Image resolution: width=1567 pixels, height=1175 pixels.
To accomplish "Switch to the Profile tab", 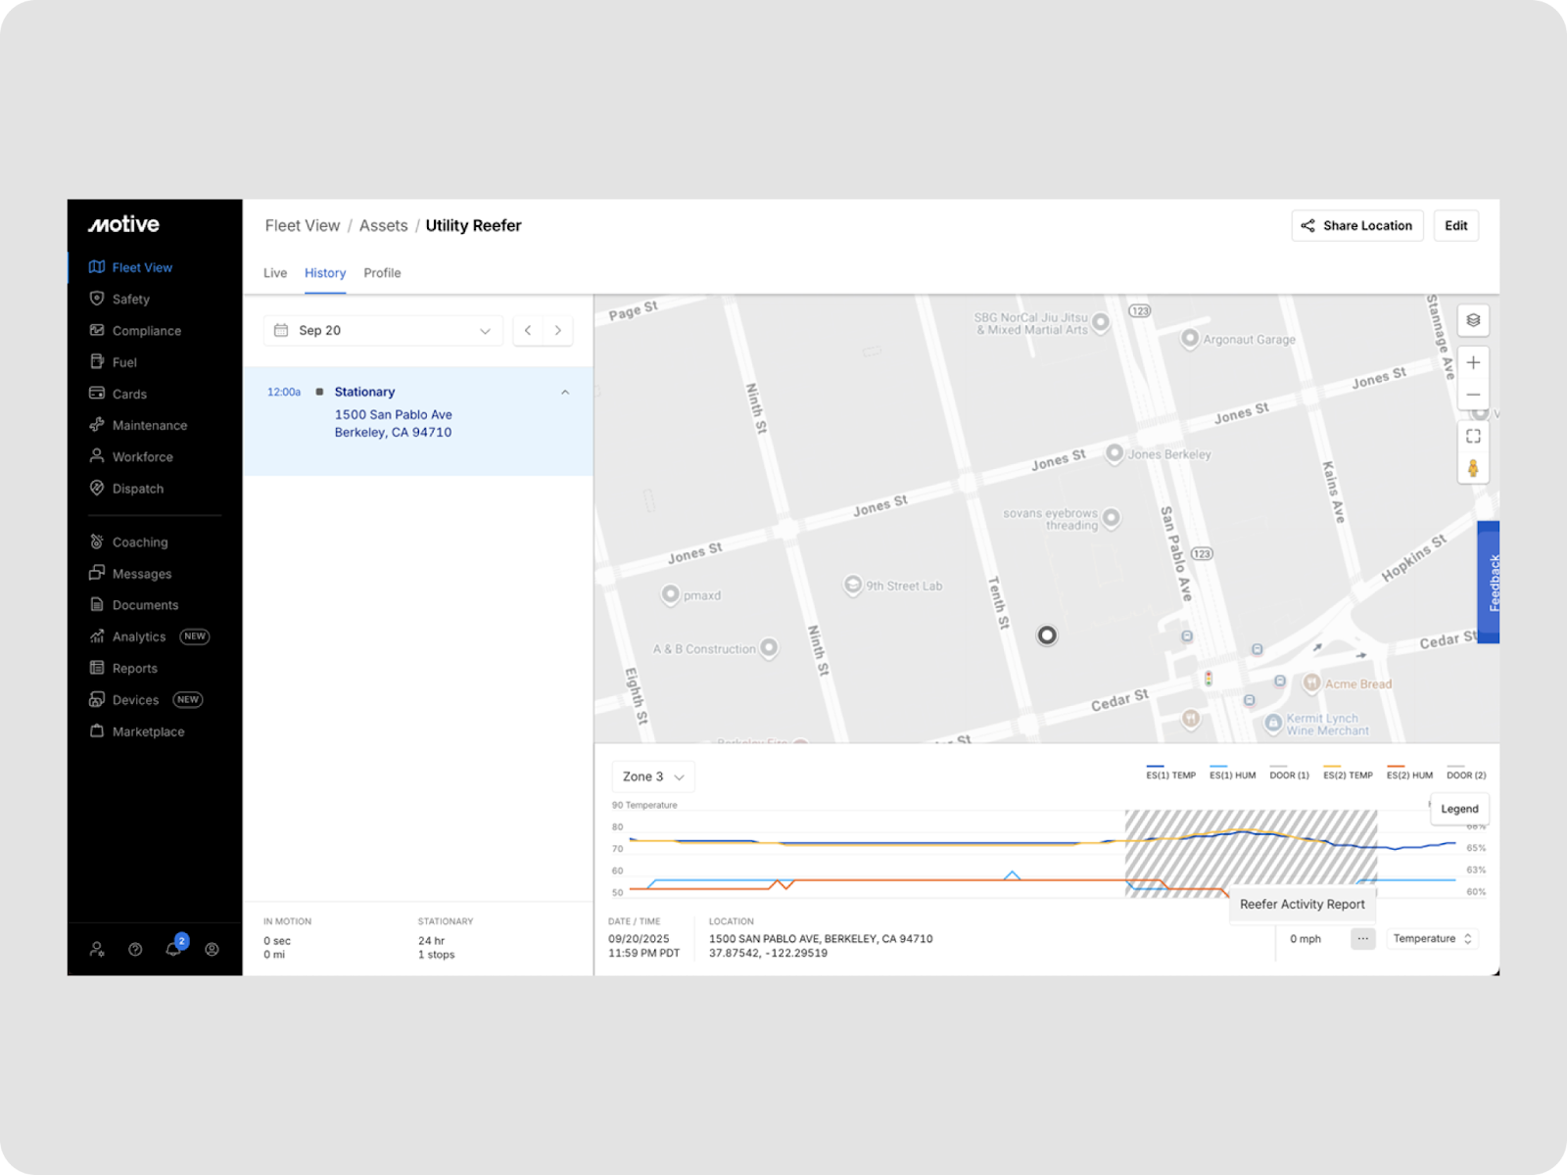I will pyautogui.click(x=382, y=273).
